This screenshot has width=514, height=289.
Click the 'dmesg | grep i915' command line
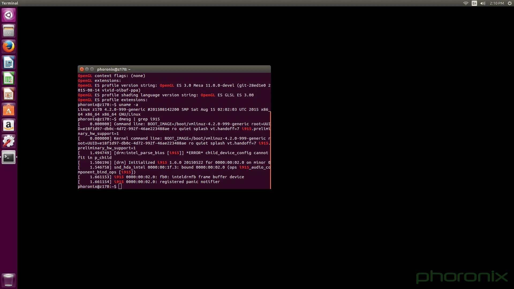119,119
